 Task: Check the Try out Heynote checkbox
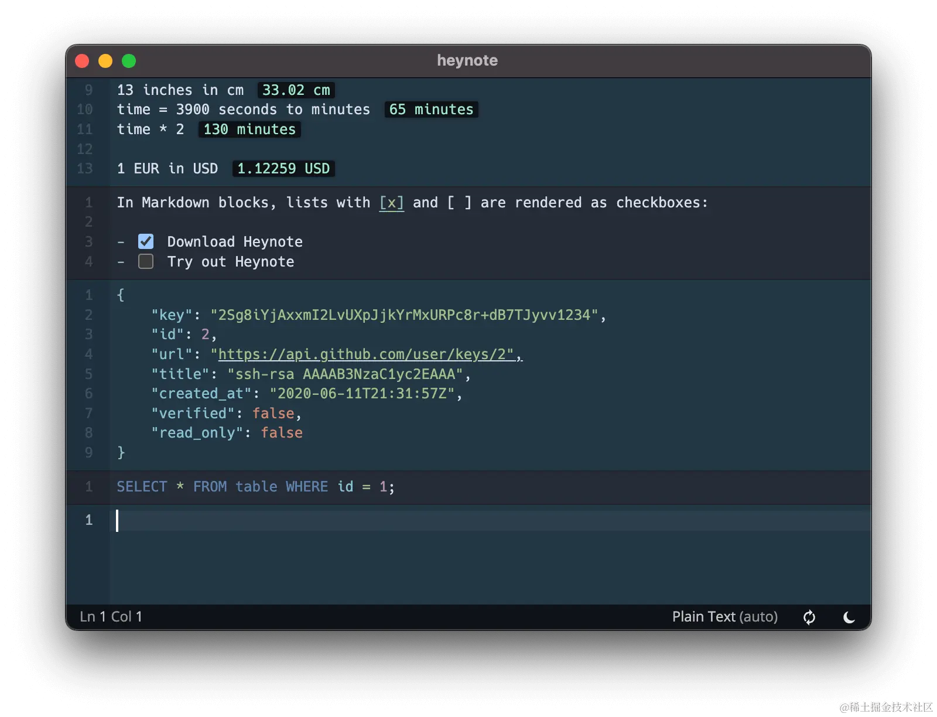146,261
